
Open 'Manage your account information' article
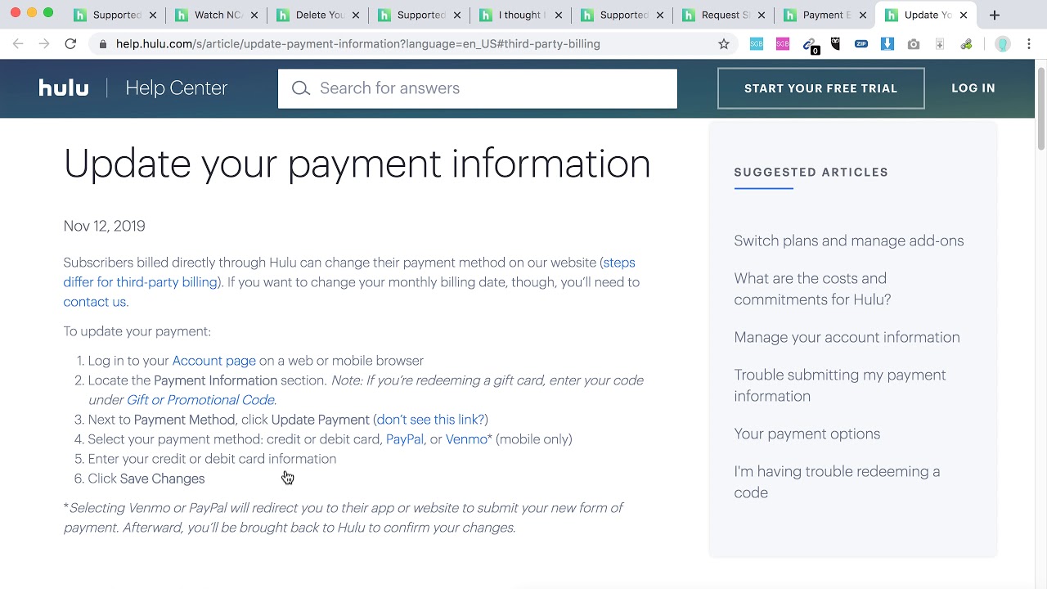click(847, 337)
